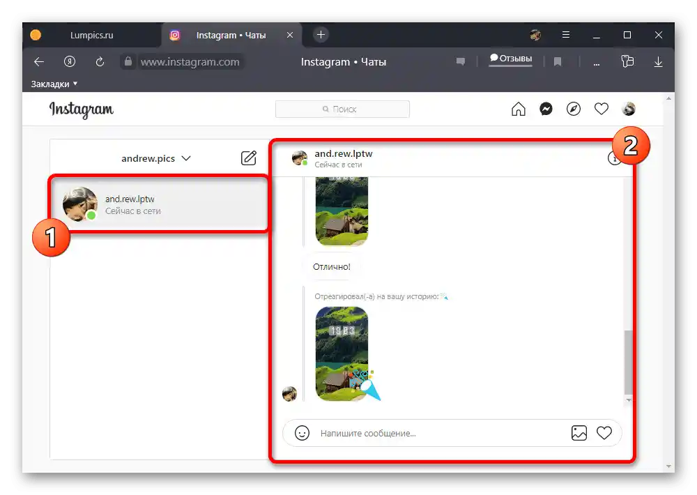Click sender avatar beside story reaction

tap(289, 394)
